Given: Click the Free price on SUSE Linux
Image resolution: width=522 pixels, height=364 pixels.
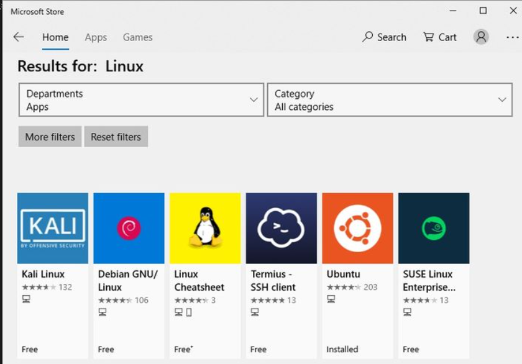Looking at the screenshot, I should [x=411, y=349].
